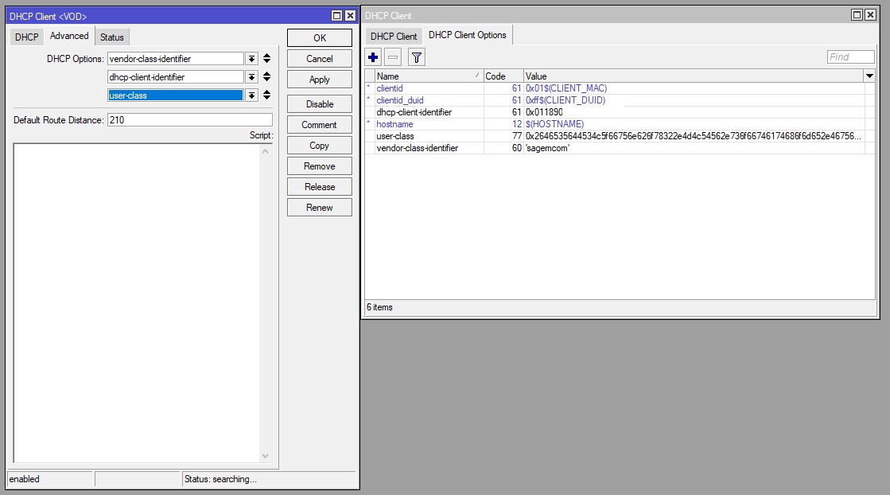Open user-class option dropdown
Screen dimensions: 890x495
[251, 95]
